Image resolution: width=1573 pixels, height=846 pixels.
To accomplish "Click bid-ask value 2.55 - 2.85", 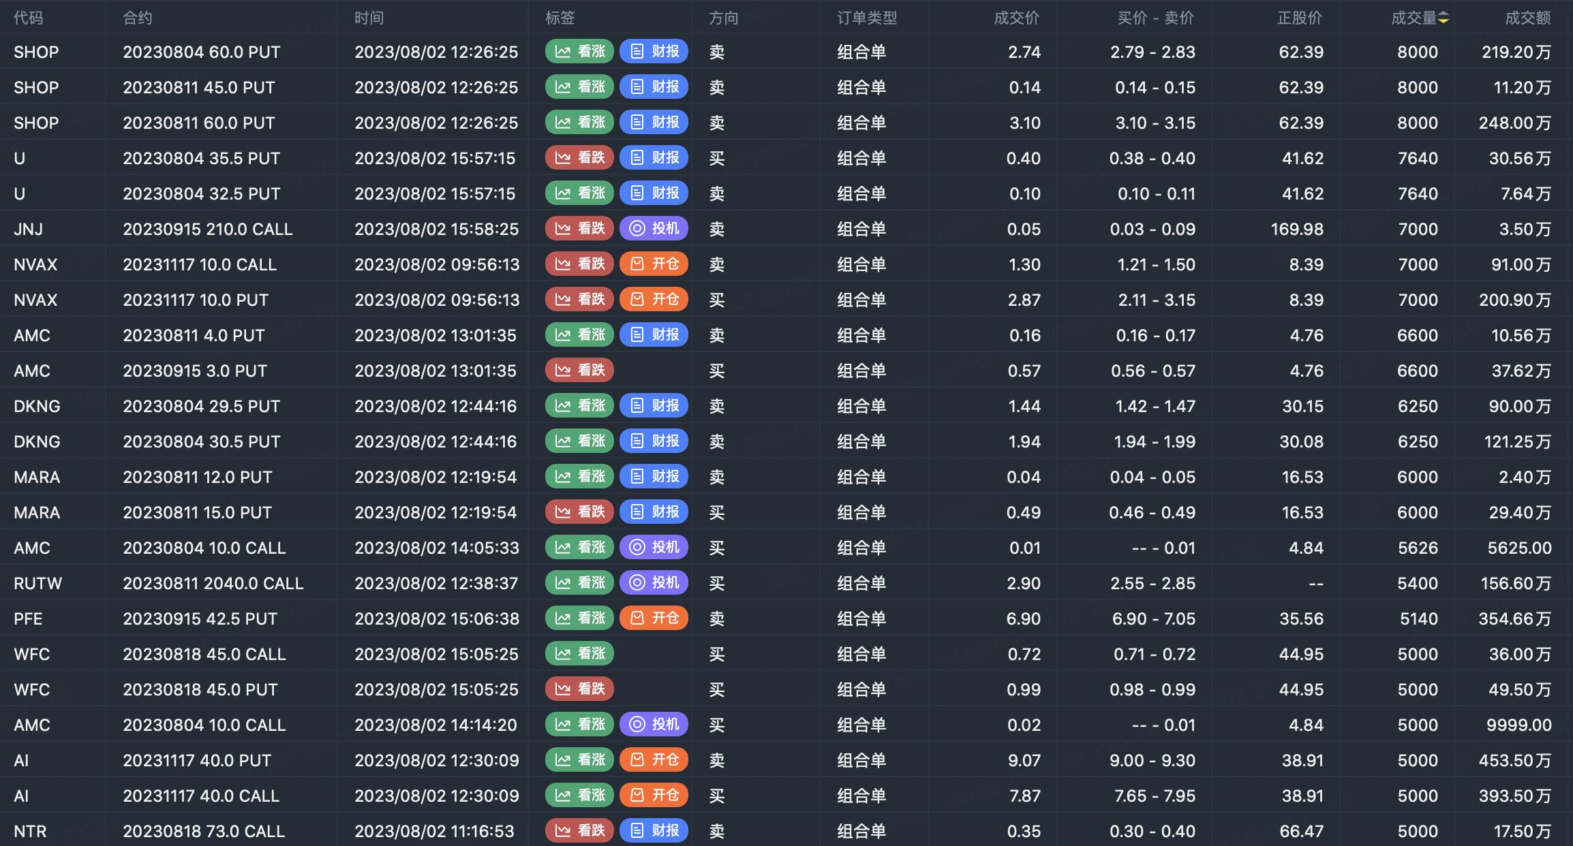I will click(x=1153, y=583).
